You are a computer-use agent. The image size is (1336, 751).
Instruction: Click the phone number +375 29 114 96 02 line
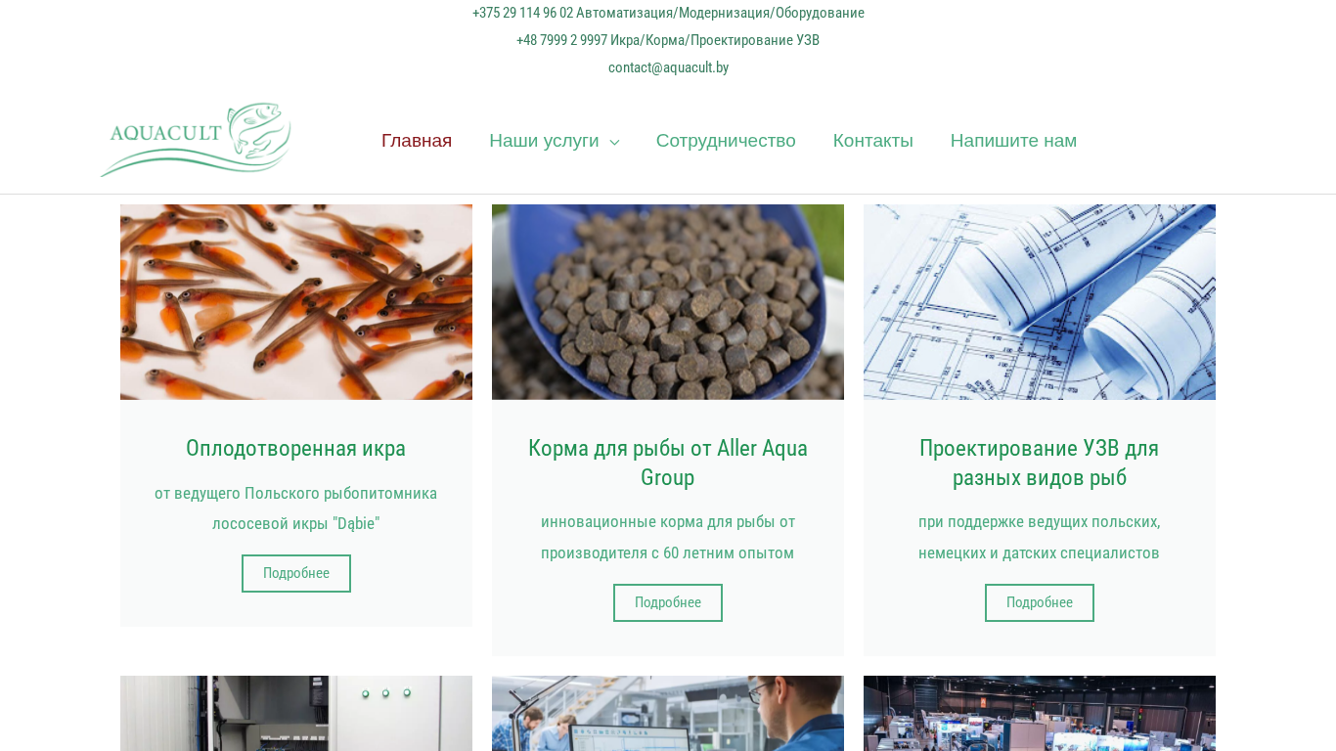(668, 13)
